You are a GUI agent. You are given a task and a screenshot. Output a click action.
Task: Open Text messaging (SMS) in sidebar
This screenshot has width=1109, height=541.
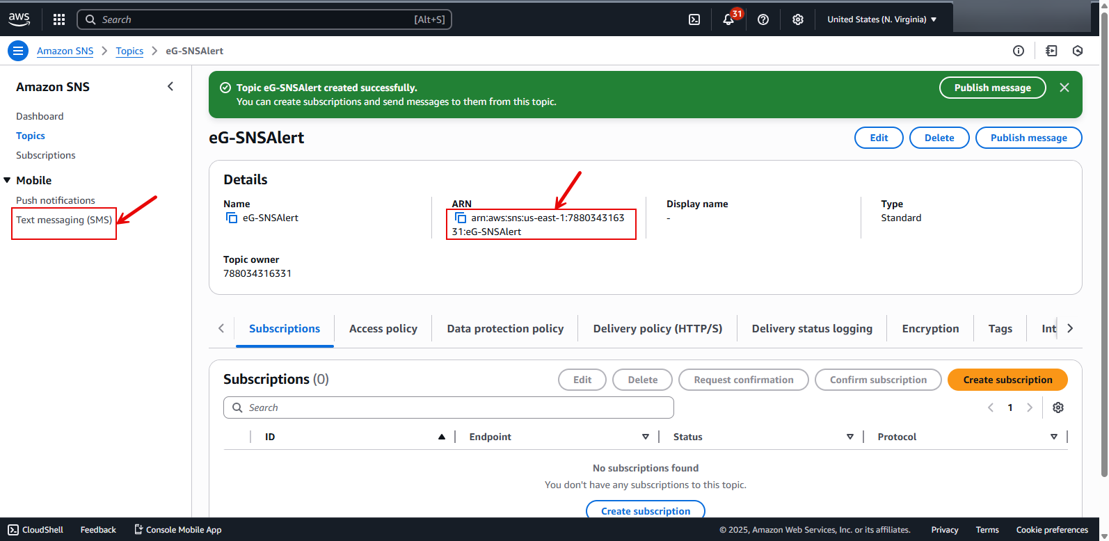coord(64,220)
